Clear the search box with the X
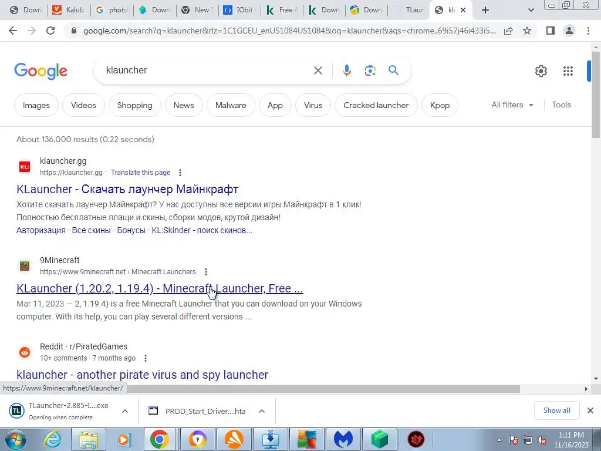Screen dimensions: 601x451 click(318, 70)
